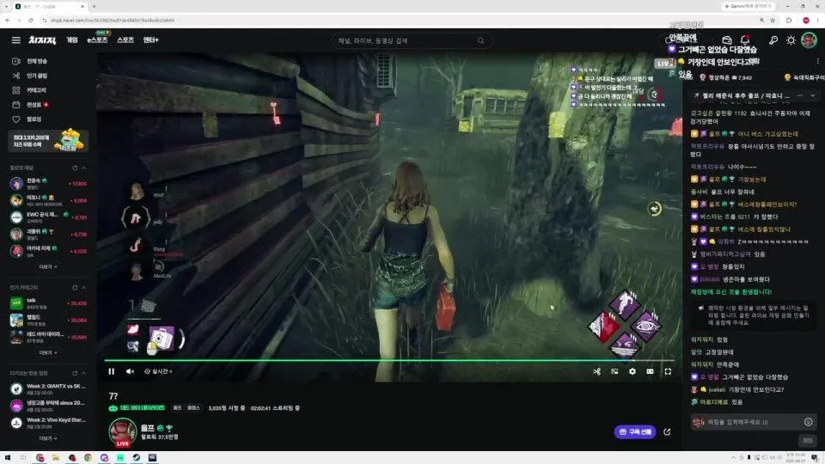Open the Steam icon in the taskbar
This screenshot has height=464, width=825.
click(x=137, y=458)
